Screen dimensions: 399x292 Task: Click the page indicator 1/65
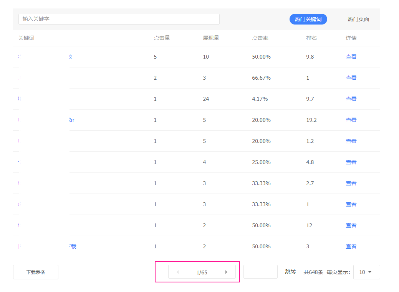click(x=202, y=272)
